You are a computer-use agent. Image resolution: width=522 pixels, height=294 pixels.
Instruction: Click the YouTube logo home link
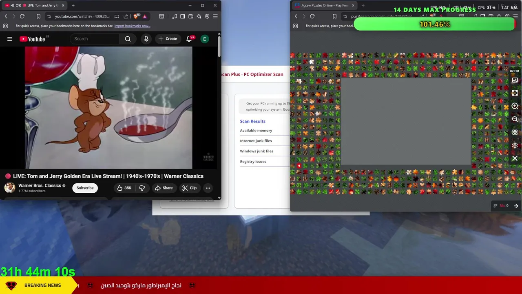pyautogui.click(x=32, y=39)
